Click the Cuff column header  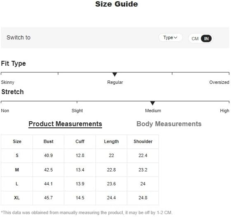click(80, 141)
